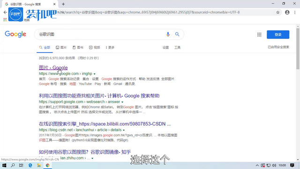Open the 图片 - Google result
The width and height of the screenshot is (300, 169).
tap(53, 68)
